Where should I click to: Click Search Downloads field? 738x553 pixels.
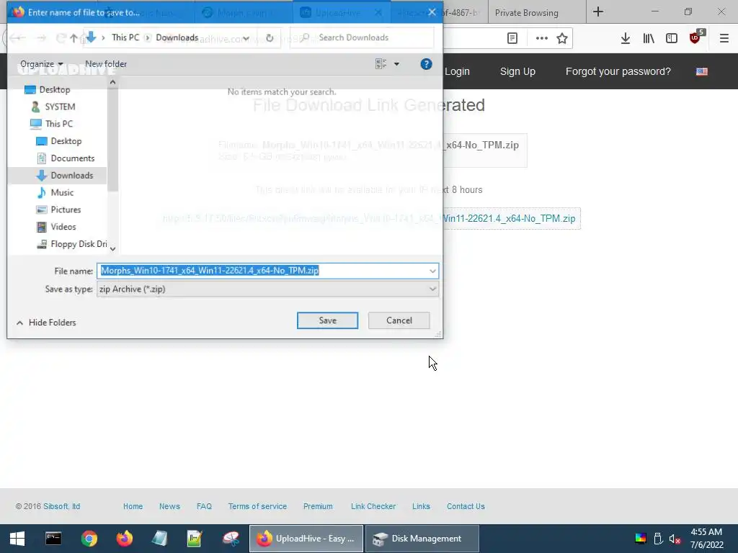point(362,37)
